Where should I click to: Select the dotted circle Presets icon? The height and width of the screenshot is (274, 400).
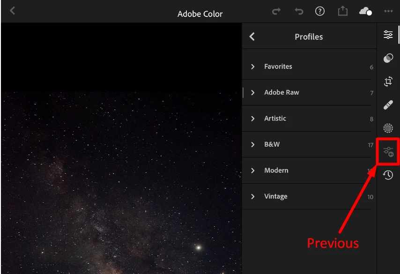388,128
